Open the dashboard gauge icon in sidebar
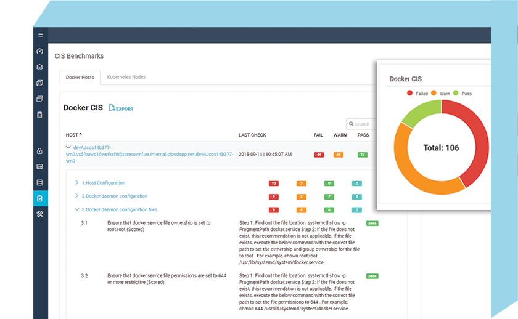Viewport: 518px width, 319px height. pyautogui.click(x=39, y=52)
